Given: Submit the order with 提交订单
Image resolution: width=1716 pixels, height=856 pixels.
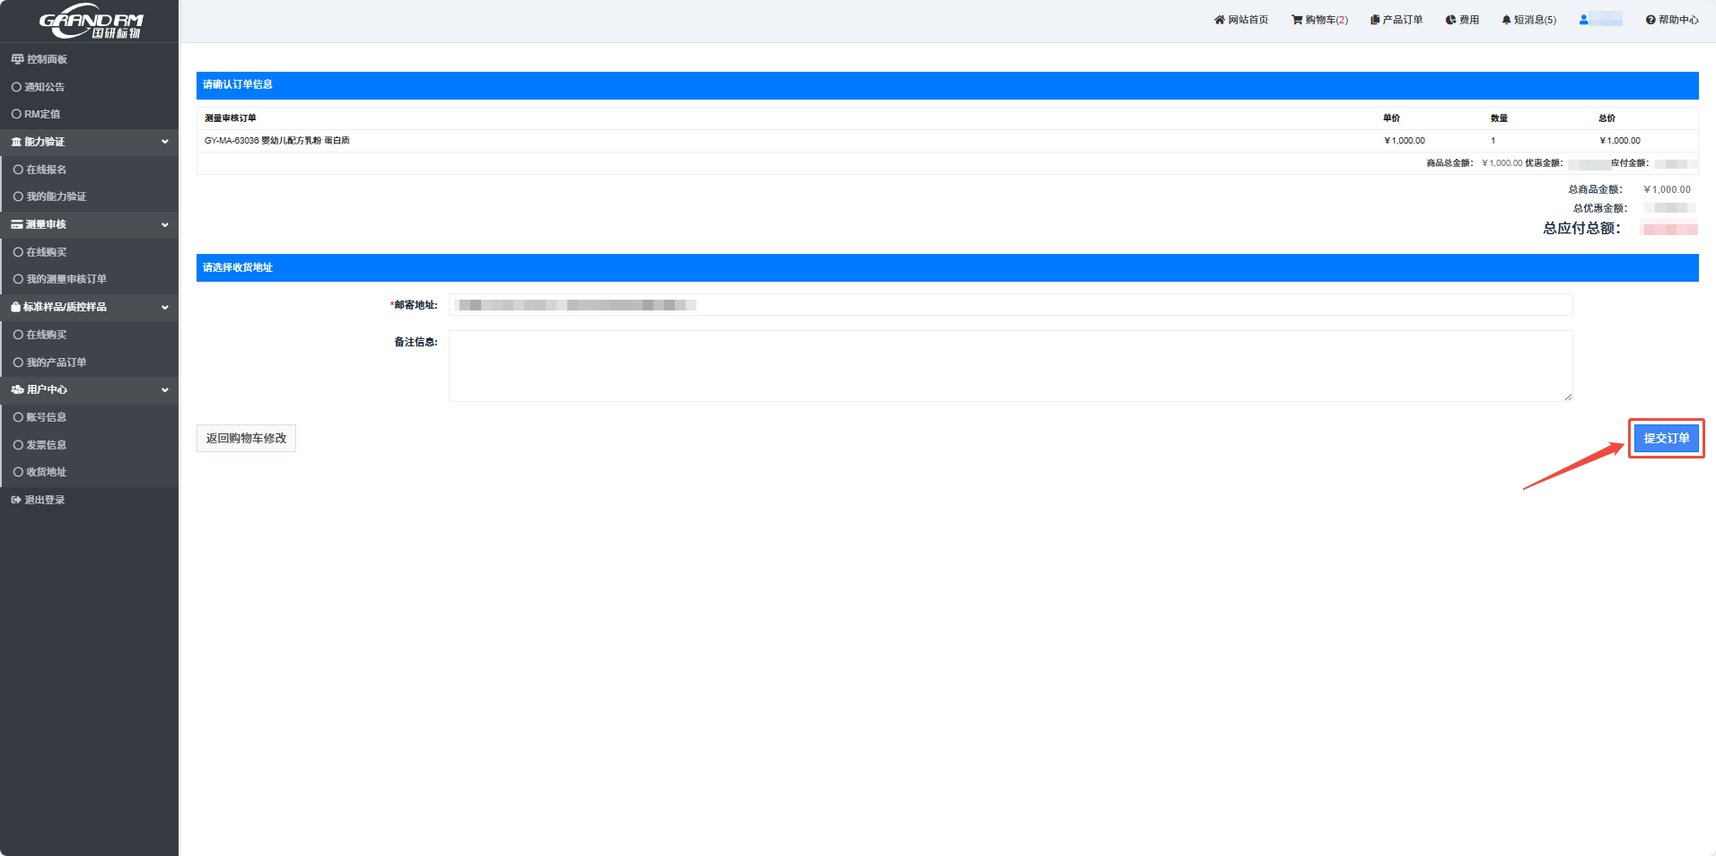Looking at the screenshot, I should click(1666, 438).
